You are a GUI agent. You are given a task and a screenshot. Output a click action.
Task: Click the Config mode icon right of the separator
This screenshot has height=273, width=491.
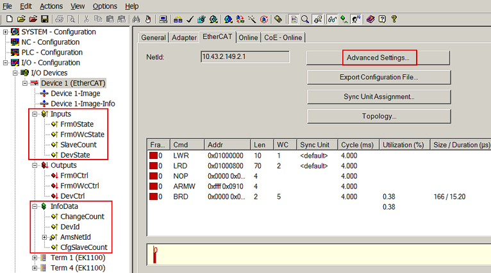(228, 19)
